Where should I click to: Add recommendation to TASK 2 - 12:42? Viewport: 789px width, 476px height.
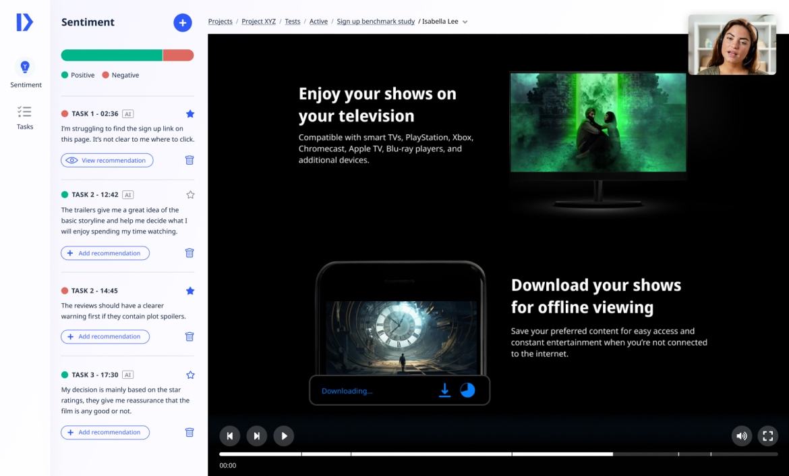click(x=105, y=253)
